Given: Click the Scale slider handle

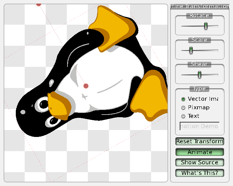Looking at the screenshot, I should tap(191, 50).
